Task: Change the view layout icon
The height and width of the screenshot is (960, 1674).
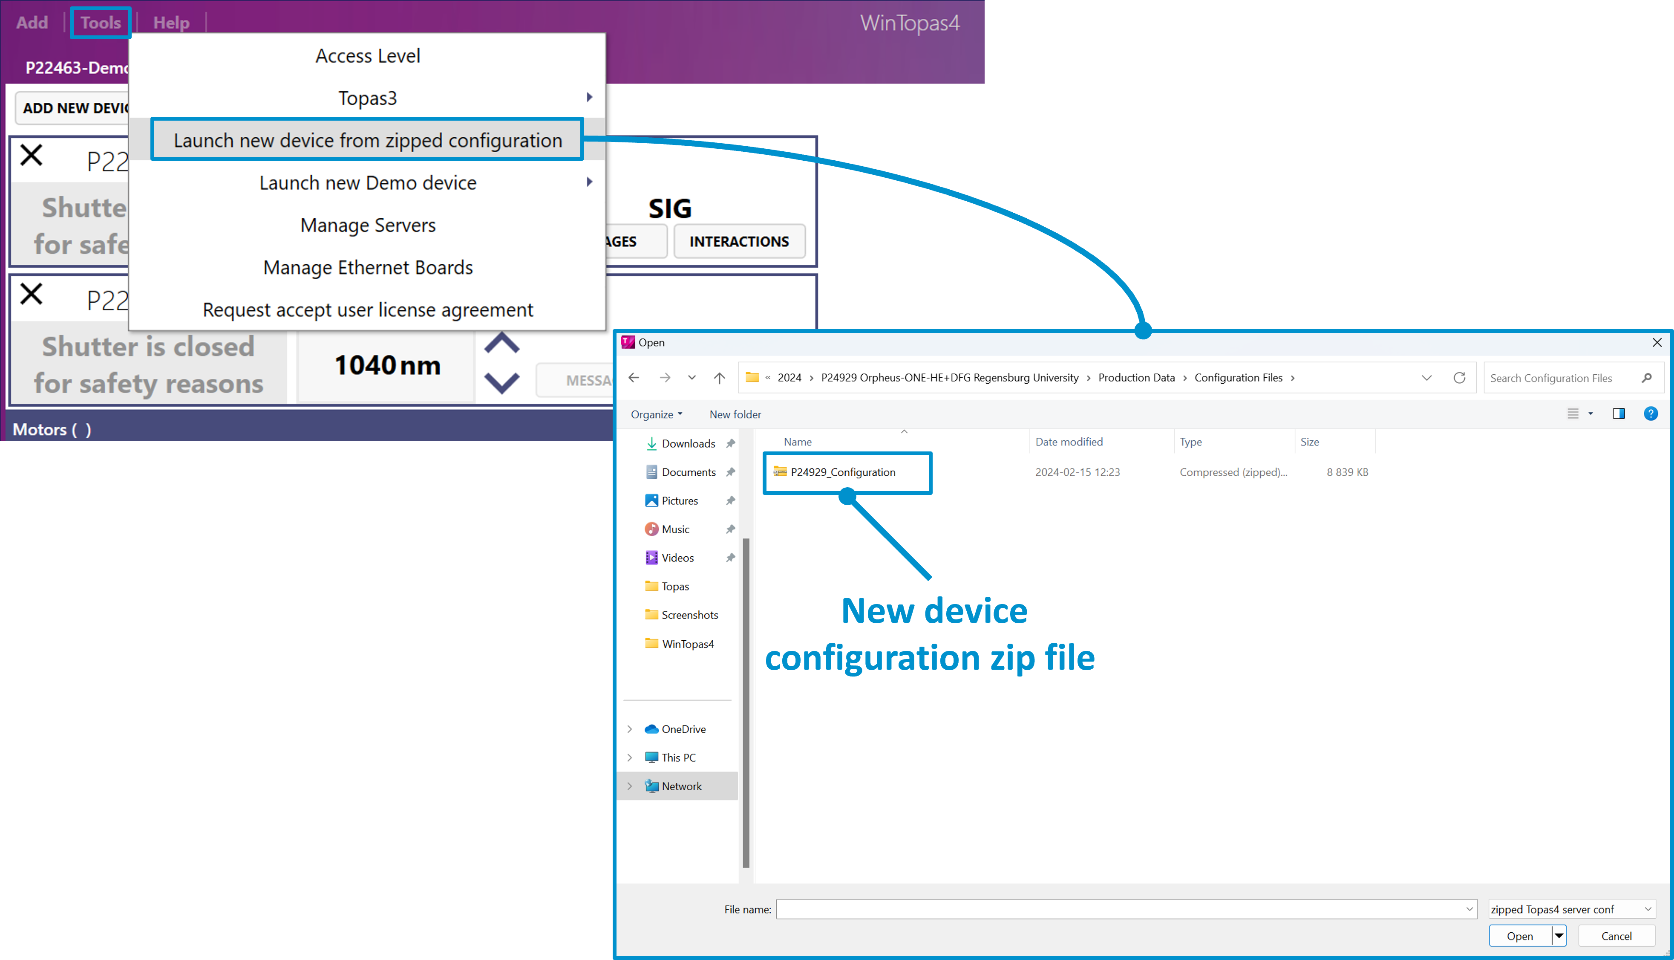Action: [1573, 413]
